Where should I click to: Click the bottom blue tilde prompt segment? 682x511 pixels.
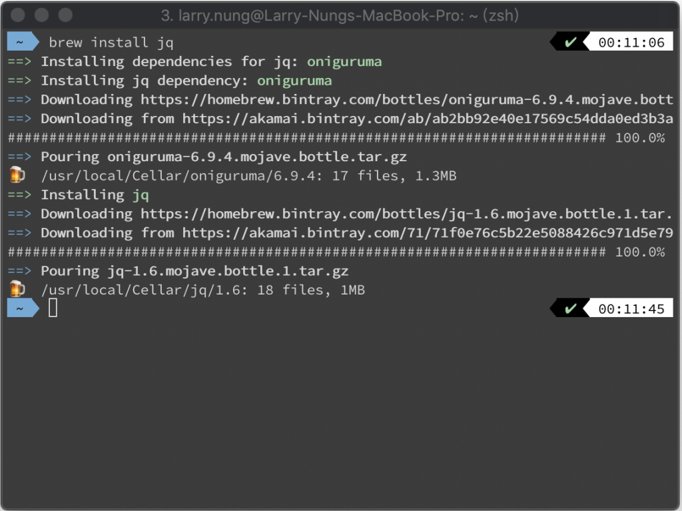(23, 308)
